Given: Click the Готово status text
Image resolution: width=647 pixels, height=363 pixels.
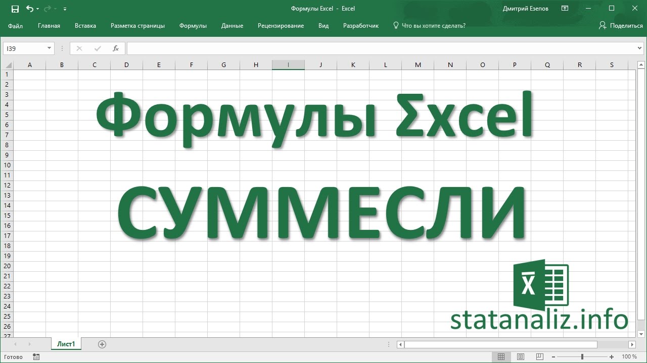Looking at the screenshot, I should click(x=13, y=356).
